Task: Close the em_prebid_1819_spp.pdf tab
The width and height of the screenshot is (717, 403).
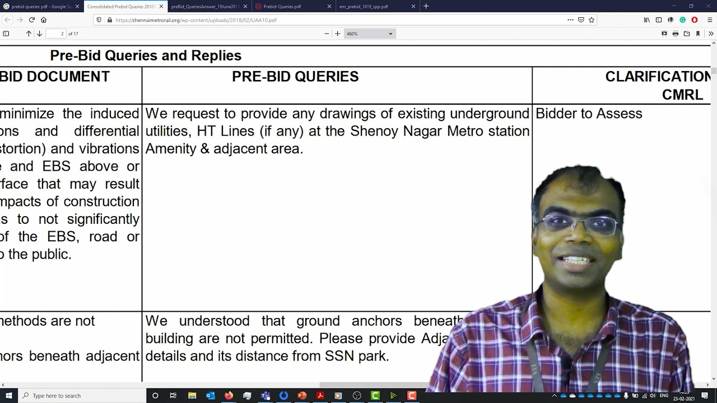Action: pos(413,6)
